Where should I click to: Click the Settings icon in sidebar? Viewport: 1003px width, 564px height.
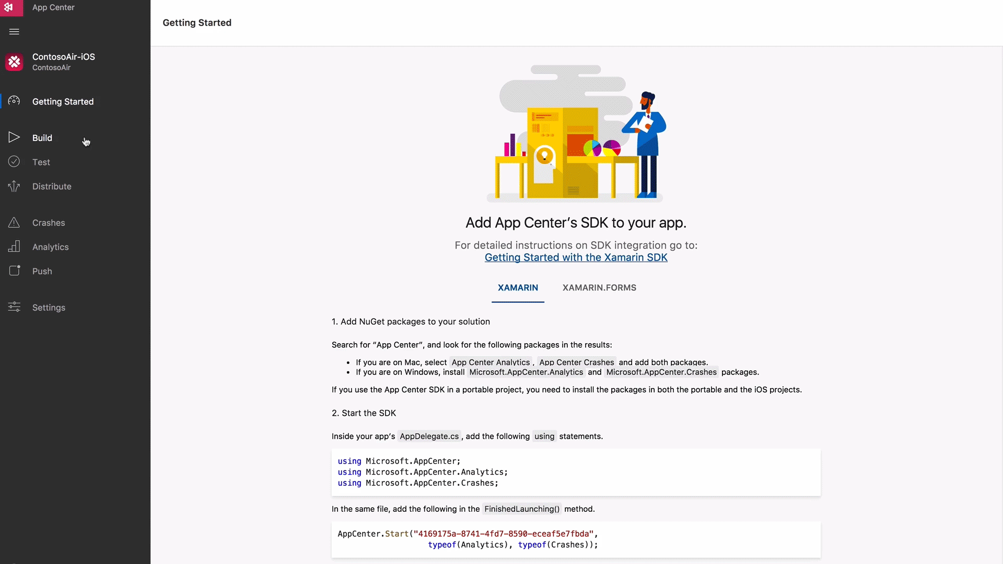(14, 307)
